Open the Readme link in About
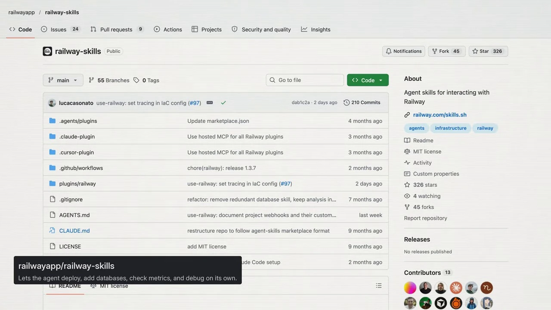 (419, 140)
